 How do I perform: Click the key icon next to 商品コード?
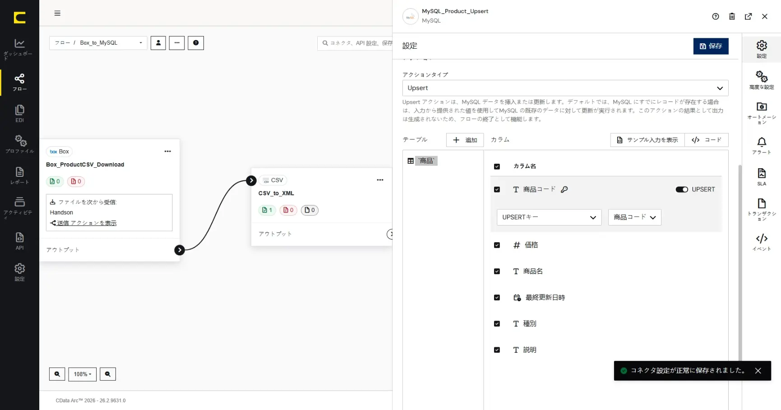pyautogui.click(x=564, y=189)
